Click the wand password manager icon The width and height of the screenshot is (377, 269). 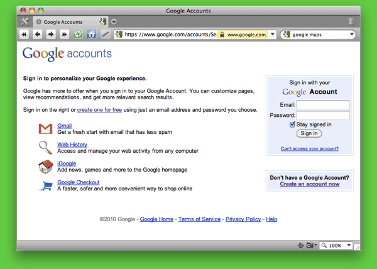click(x=105, y=35)
